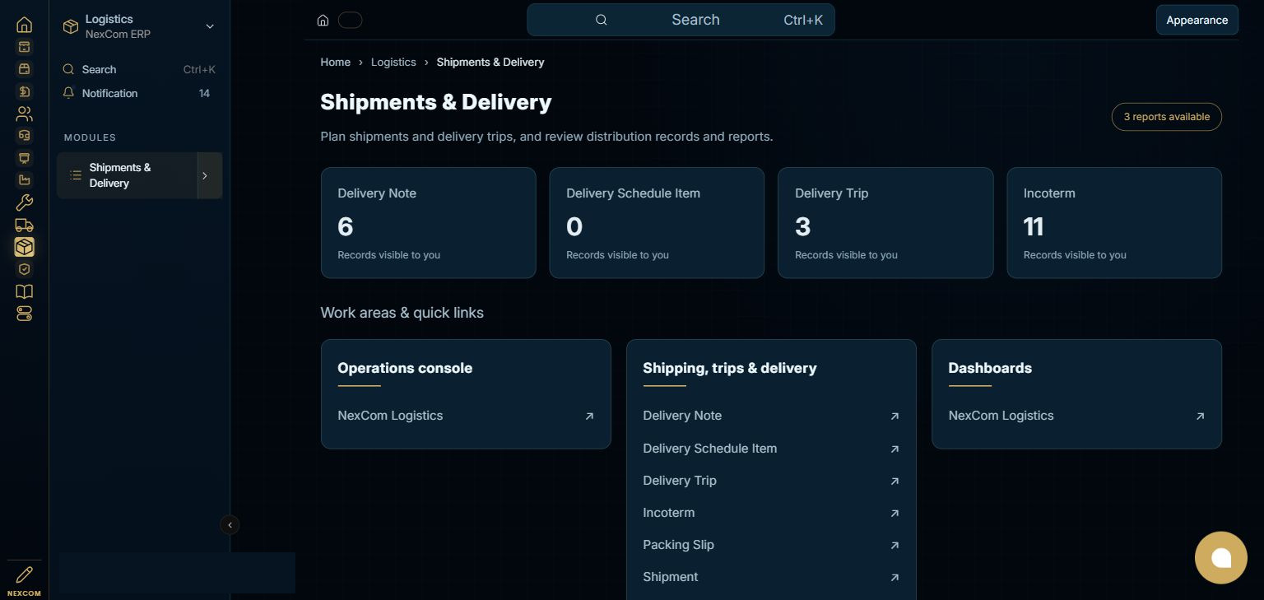Open NexCom Logistics under Dashboards

click(1076, 416)
